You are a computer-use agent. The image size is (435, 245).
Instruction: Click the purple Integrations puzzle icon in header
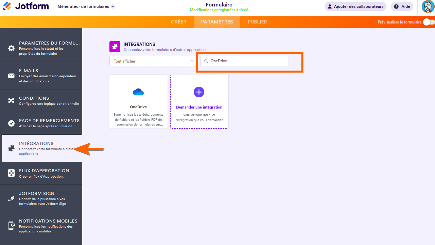115,47
